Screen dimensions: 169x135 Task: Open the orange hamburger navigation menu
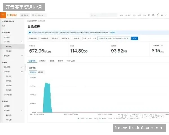(3, 15)
